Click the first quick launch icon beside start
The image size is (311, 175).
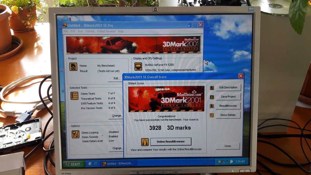(90, 164)
